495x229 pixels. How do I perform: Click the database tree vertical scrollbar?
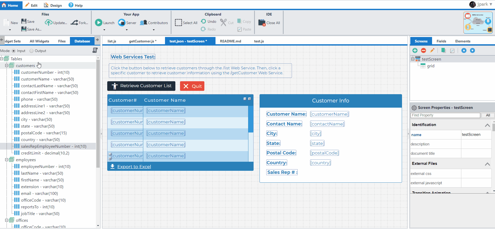pos(98,114)
